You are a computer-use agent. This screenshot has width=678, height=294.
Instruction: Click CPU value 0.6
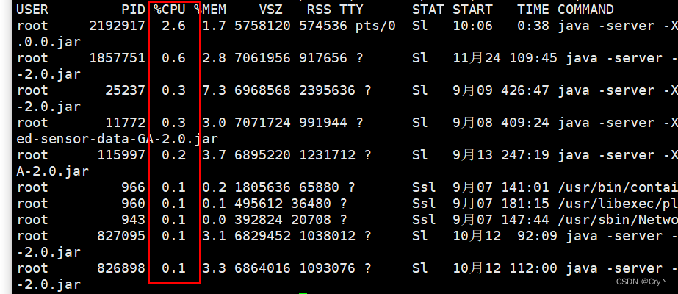coord(174,58)
